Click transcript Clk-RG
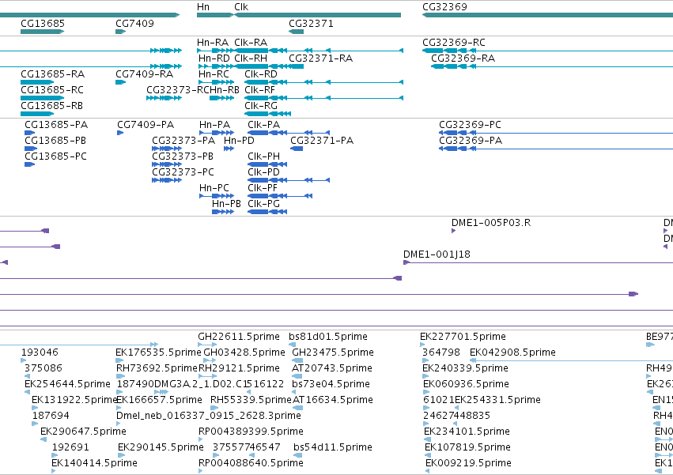673x475 pixels. coord(261,106)
